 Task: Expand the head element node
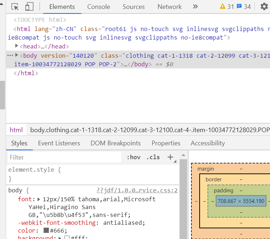click(x=16, y=46)
